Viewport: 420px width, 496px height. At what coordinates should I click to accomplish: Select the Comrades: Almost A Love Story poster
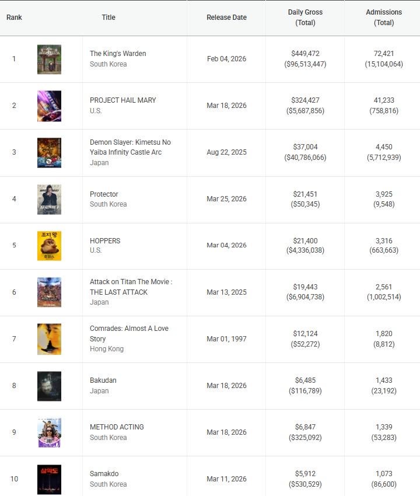click(x=49, y=339)
